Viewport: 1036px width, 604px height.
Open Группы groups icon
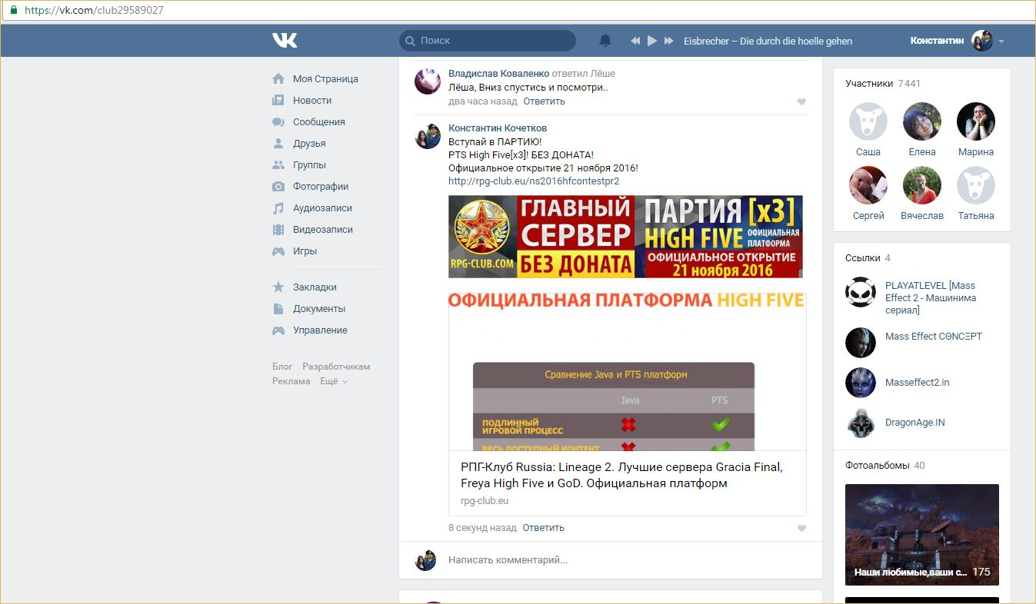278,164
